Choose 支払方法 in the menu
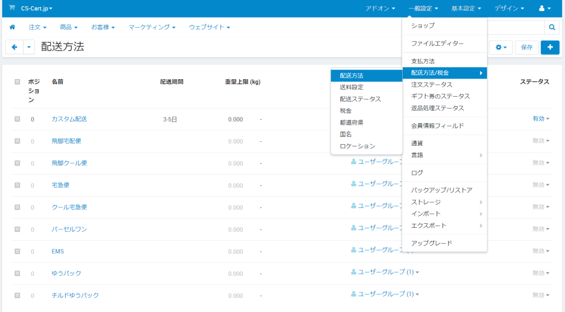The width and height of the screenshot is (565, 312). (444, 61)
